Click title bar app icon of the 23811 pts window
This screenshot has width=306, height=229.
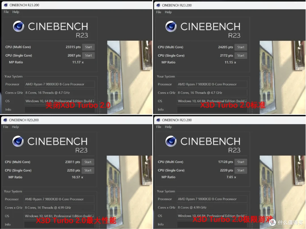5,120
